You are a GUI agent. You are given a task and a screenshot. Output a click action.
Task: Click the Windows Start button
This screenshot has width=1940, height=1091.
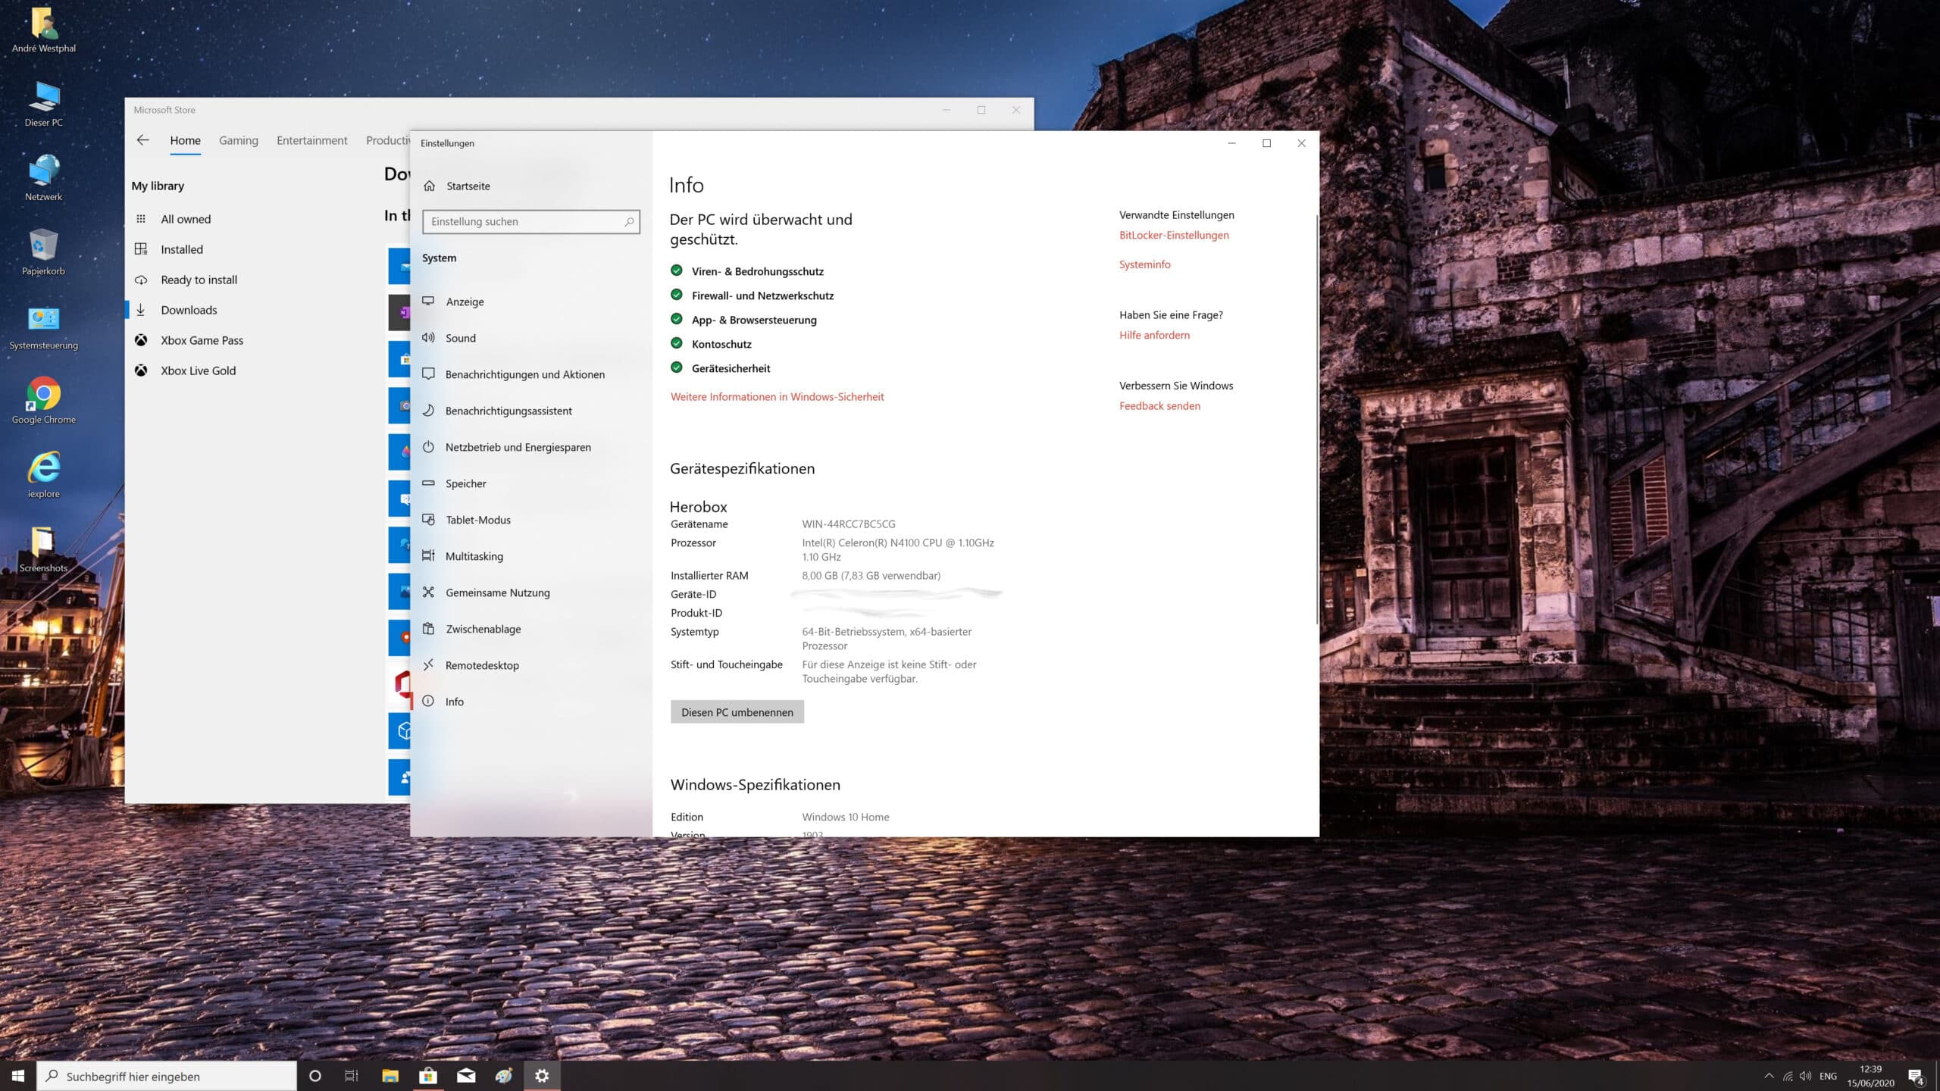tap(18, 1076)
